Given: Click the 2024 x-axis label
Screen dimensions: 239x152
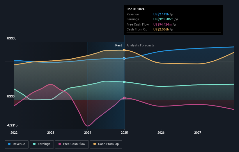Looking at the screenshot, I should coord(88,133).
